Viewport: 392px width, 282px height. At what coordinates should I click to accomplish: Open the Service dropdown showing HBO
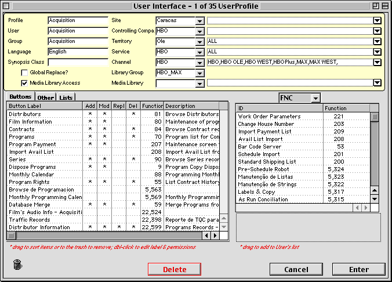click(199, 53)
